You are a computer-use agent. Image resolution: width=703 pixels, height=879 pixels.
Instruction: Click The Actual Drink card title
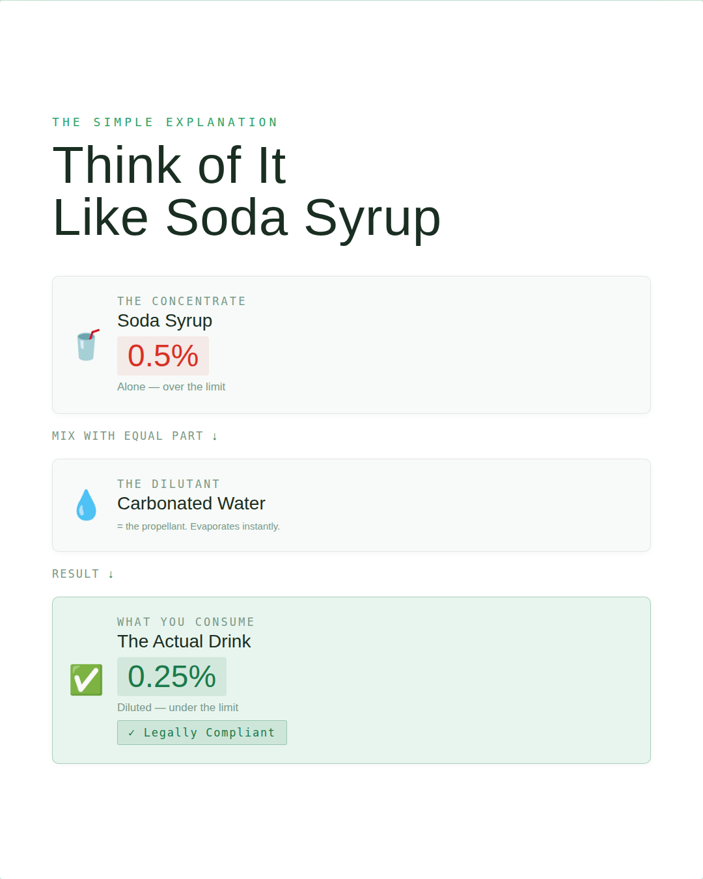pos(184,642)
